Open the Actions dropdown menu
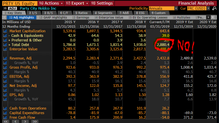Image resolution: width=219 pixels, height=123 pixels. point(51,3)
